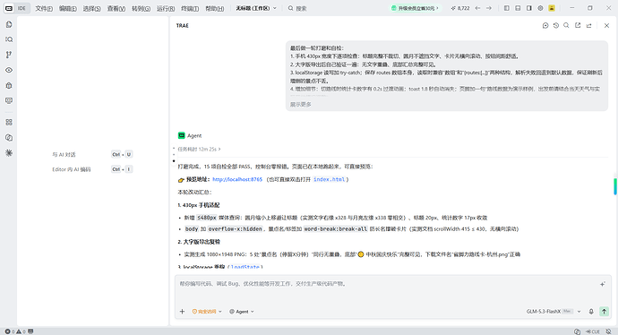Open the GLM-5.3-FlashX model dropdown
Screen dimensions: 618x335
(554, 312)
